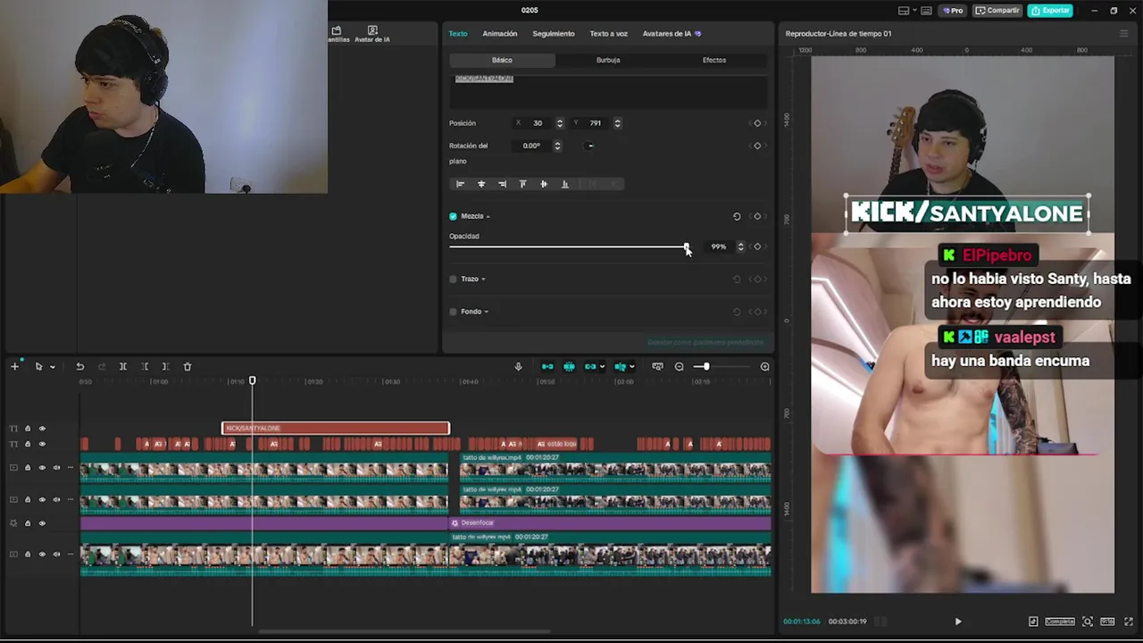The width and height of the screenshot is (1143, 643).
Task: Click the align vertical center icon
Action: coord(544,184)
